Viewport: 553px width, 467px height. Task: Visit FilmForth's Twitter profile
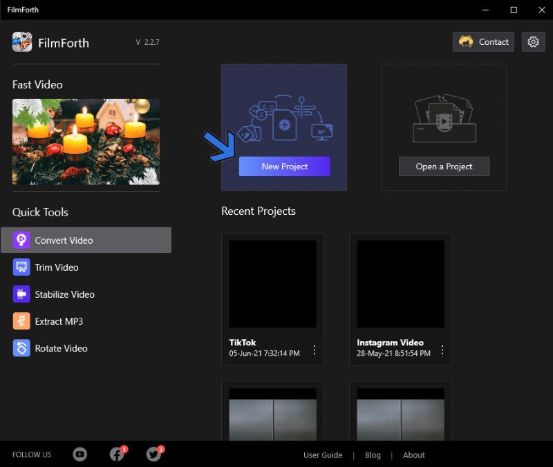tap(152, 455)
